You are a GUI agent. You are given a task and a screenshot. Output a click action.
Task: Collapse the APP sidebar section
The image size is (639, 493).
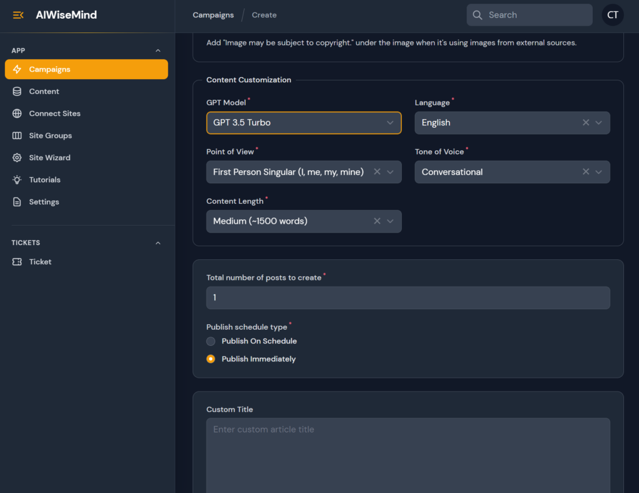pos(158,50)
